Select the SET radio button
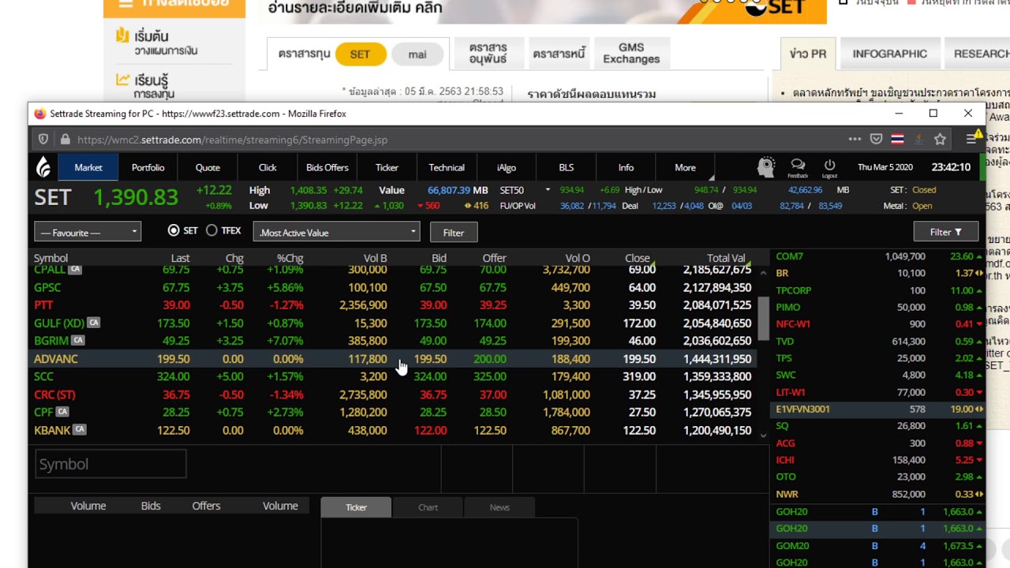Screen dimensions: 1010x568 pos(174,230)
